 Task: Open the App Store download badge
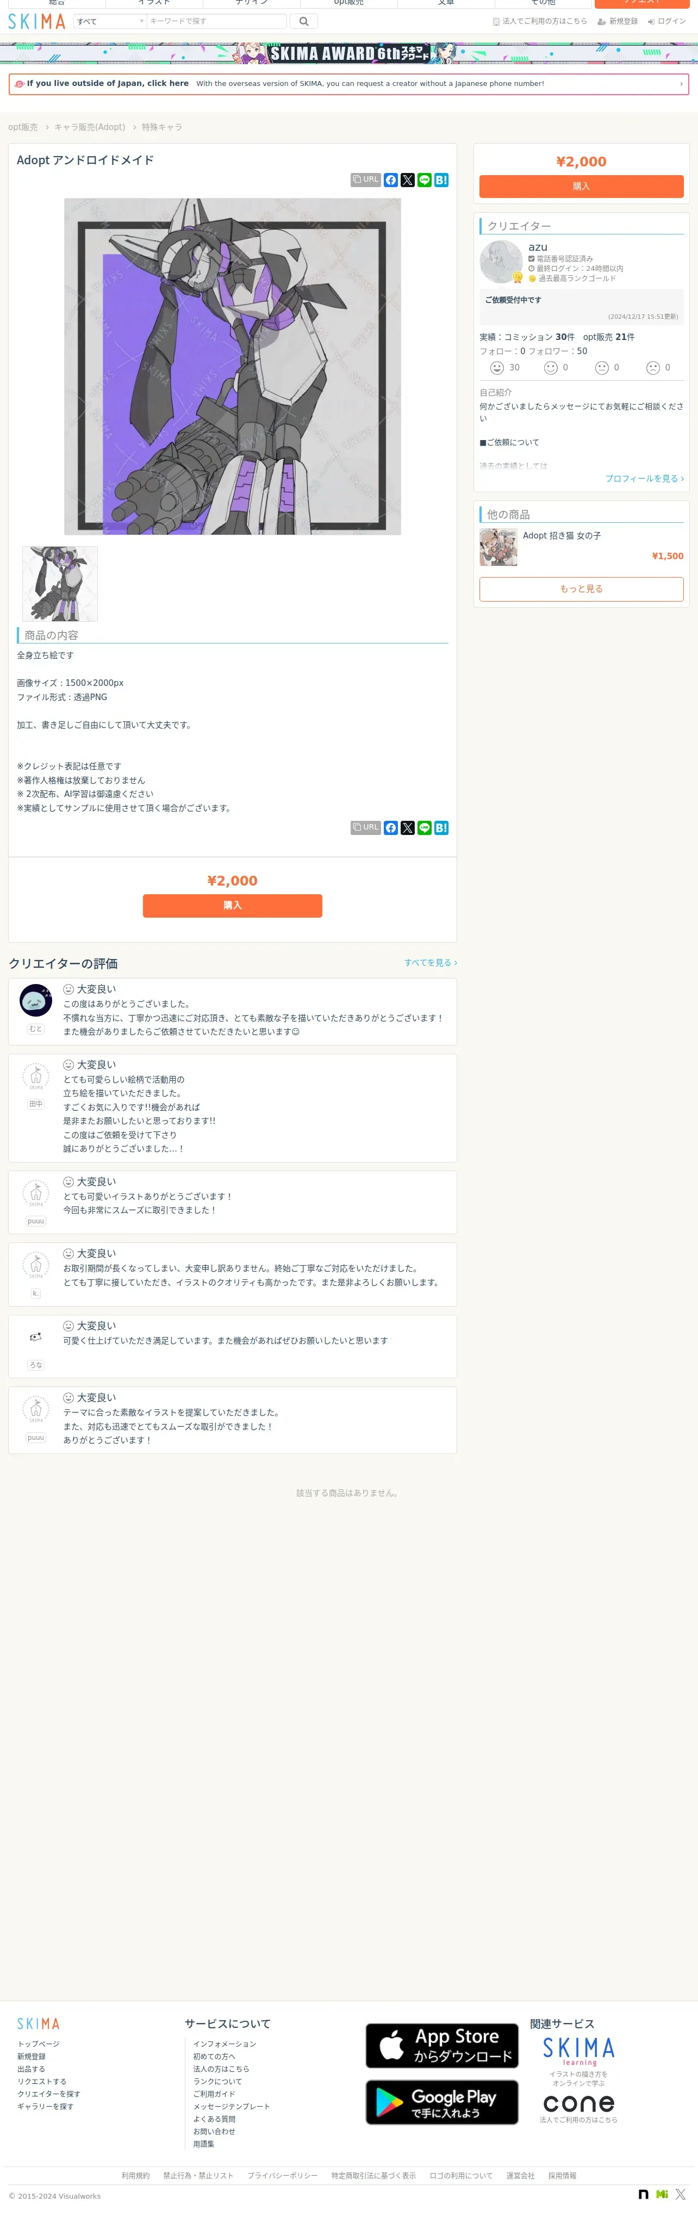click(441, 2045)
